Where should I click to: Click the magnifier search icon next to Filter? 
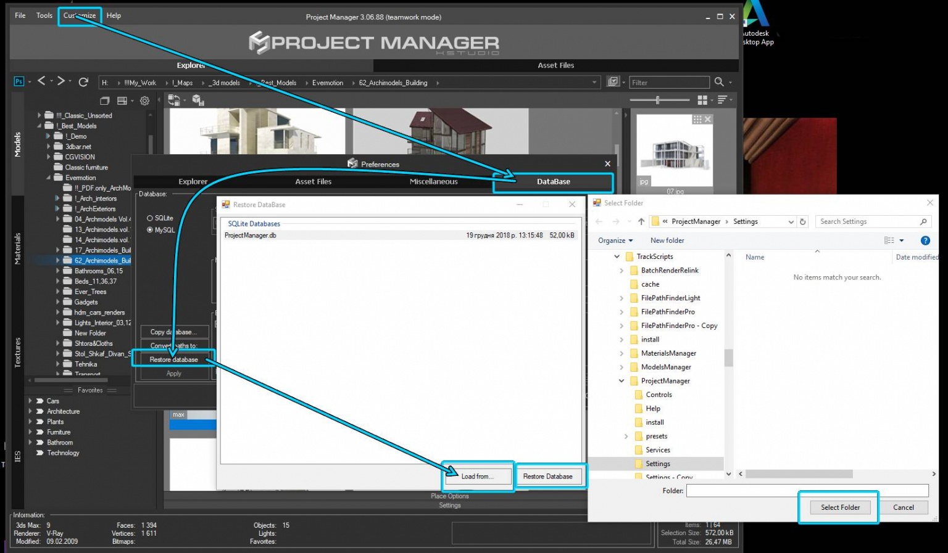tap(719, 81)
